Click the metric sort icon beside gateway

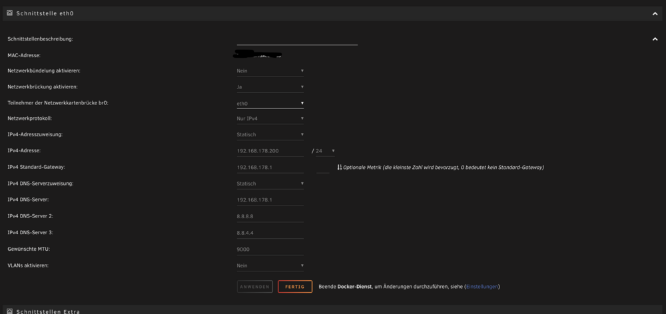point(340,168)
